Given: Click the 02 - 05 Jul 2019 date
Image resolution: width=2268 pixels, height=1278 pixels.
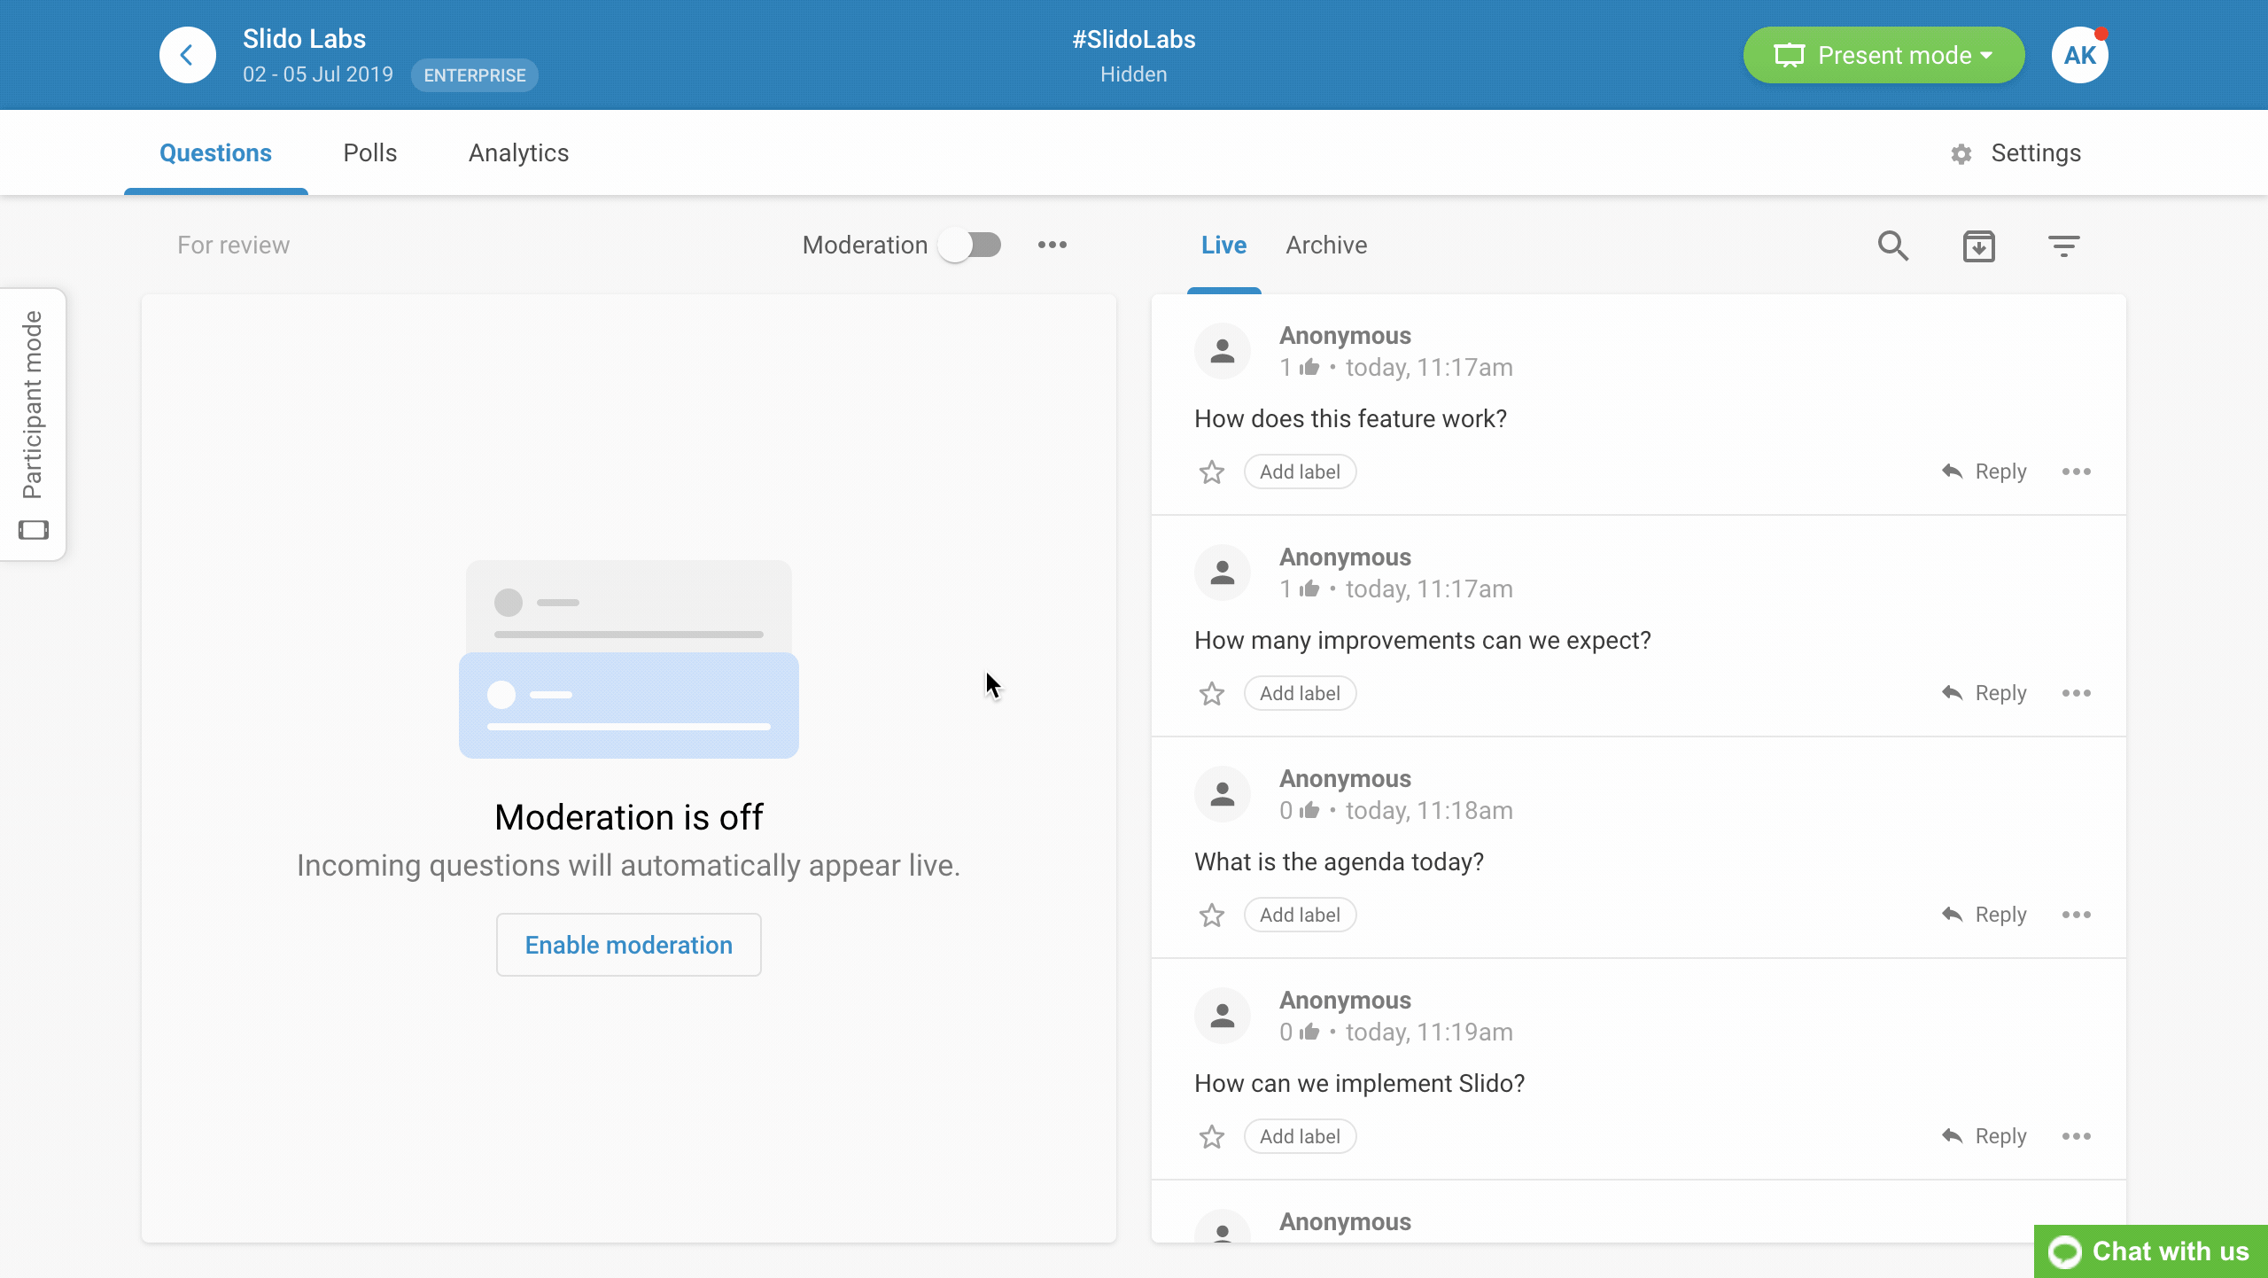Looking at the screenshot, I should 318,74.
